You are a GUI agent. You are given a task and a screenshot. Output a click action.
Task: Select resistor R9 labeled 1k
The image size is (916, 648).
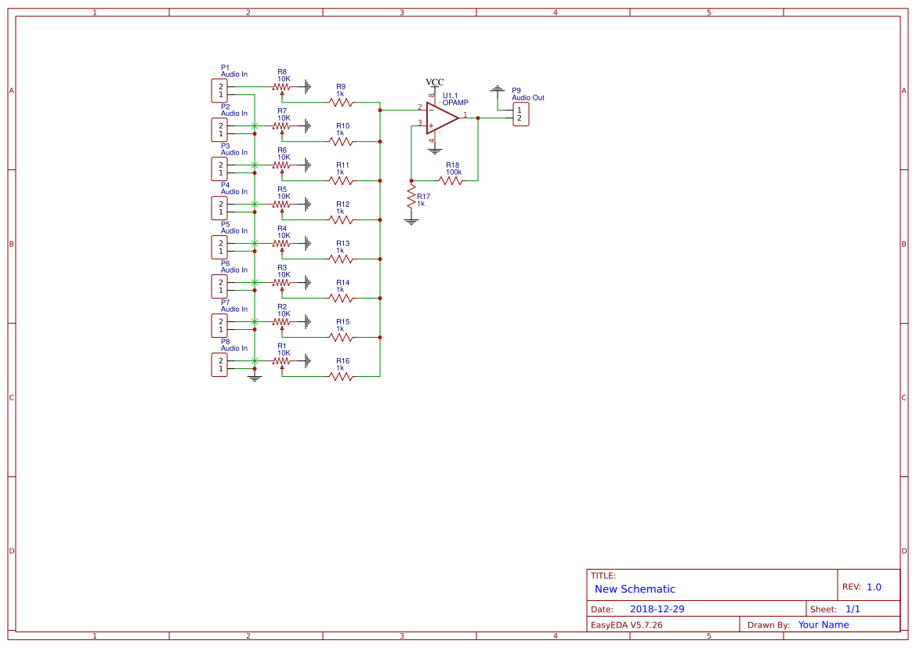(x=339, y=102)
